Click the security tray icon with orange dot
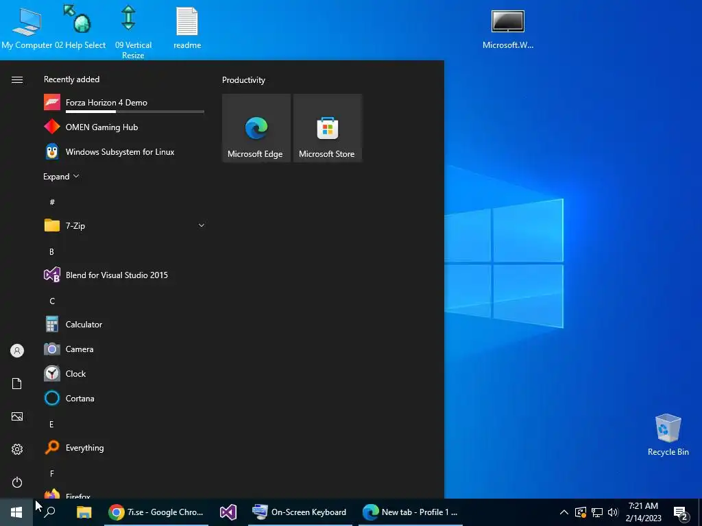The width and height of the screenshot is (702, 526). click(581, 512)
